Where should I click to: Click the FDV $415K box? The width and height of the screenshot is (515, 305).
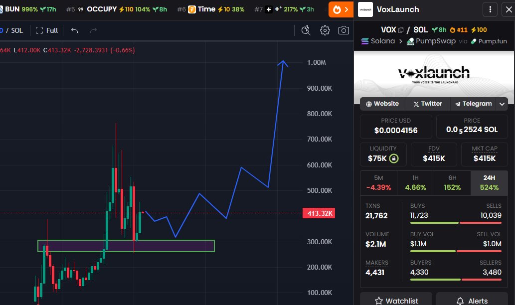[434, 154]
